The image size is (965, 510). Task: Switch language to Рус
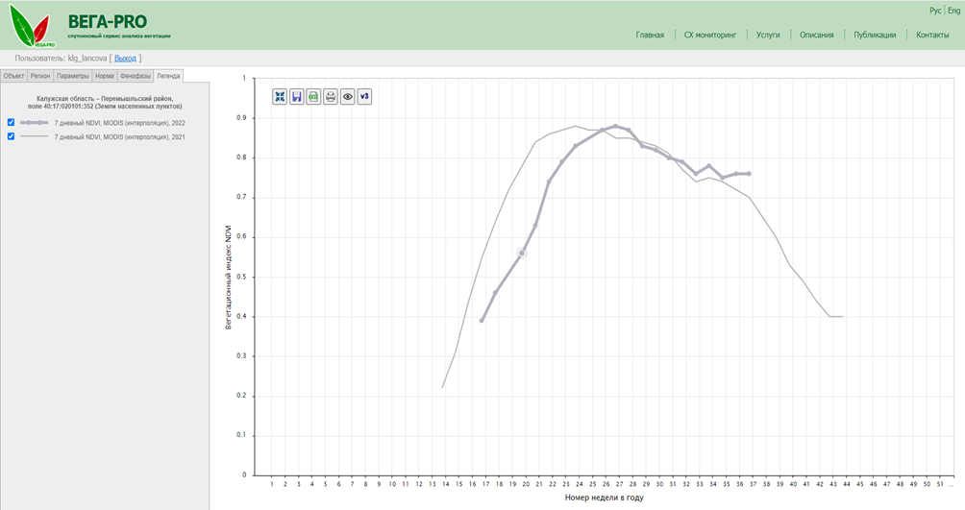click(935, 11)
